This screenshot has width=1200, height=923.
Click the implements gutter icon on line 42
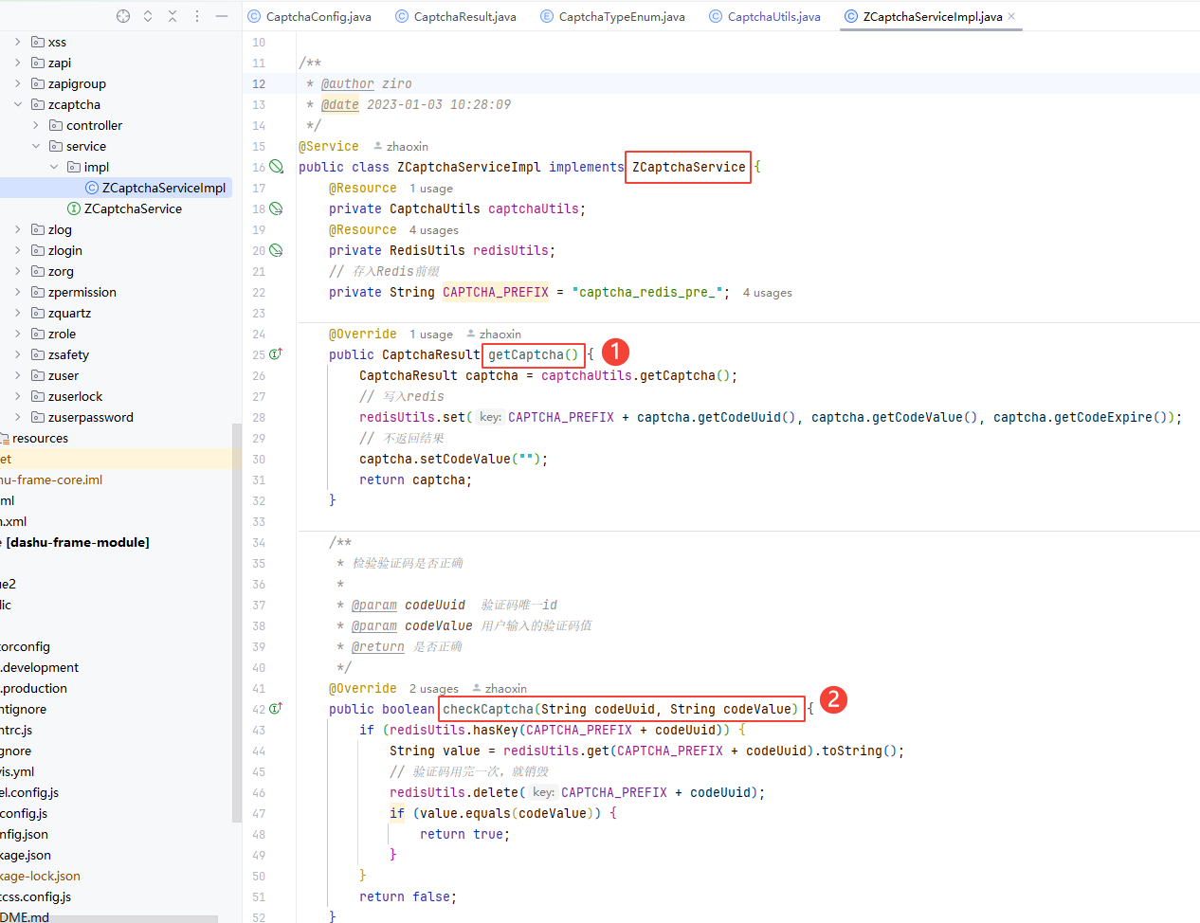coord(276,709)
